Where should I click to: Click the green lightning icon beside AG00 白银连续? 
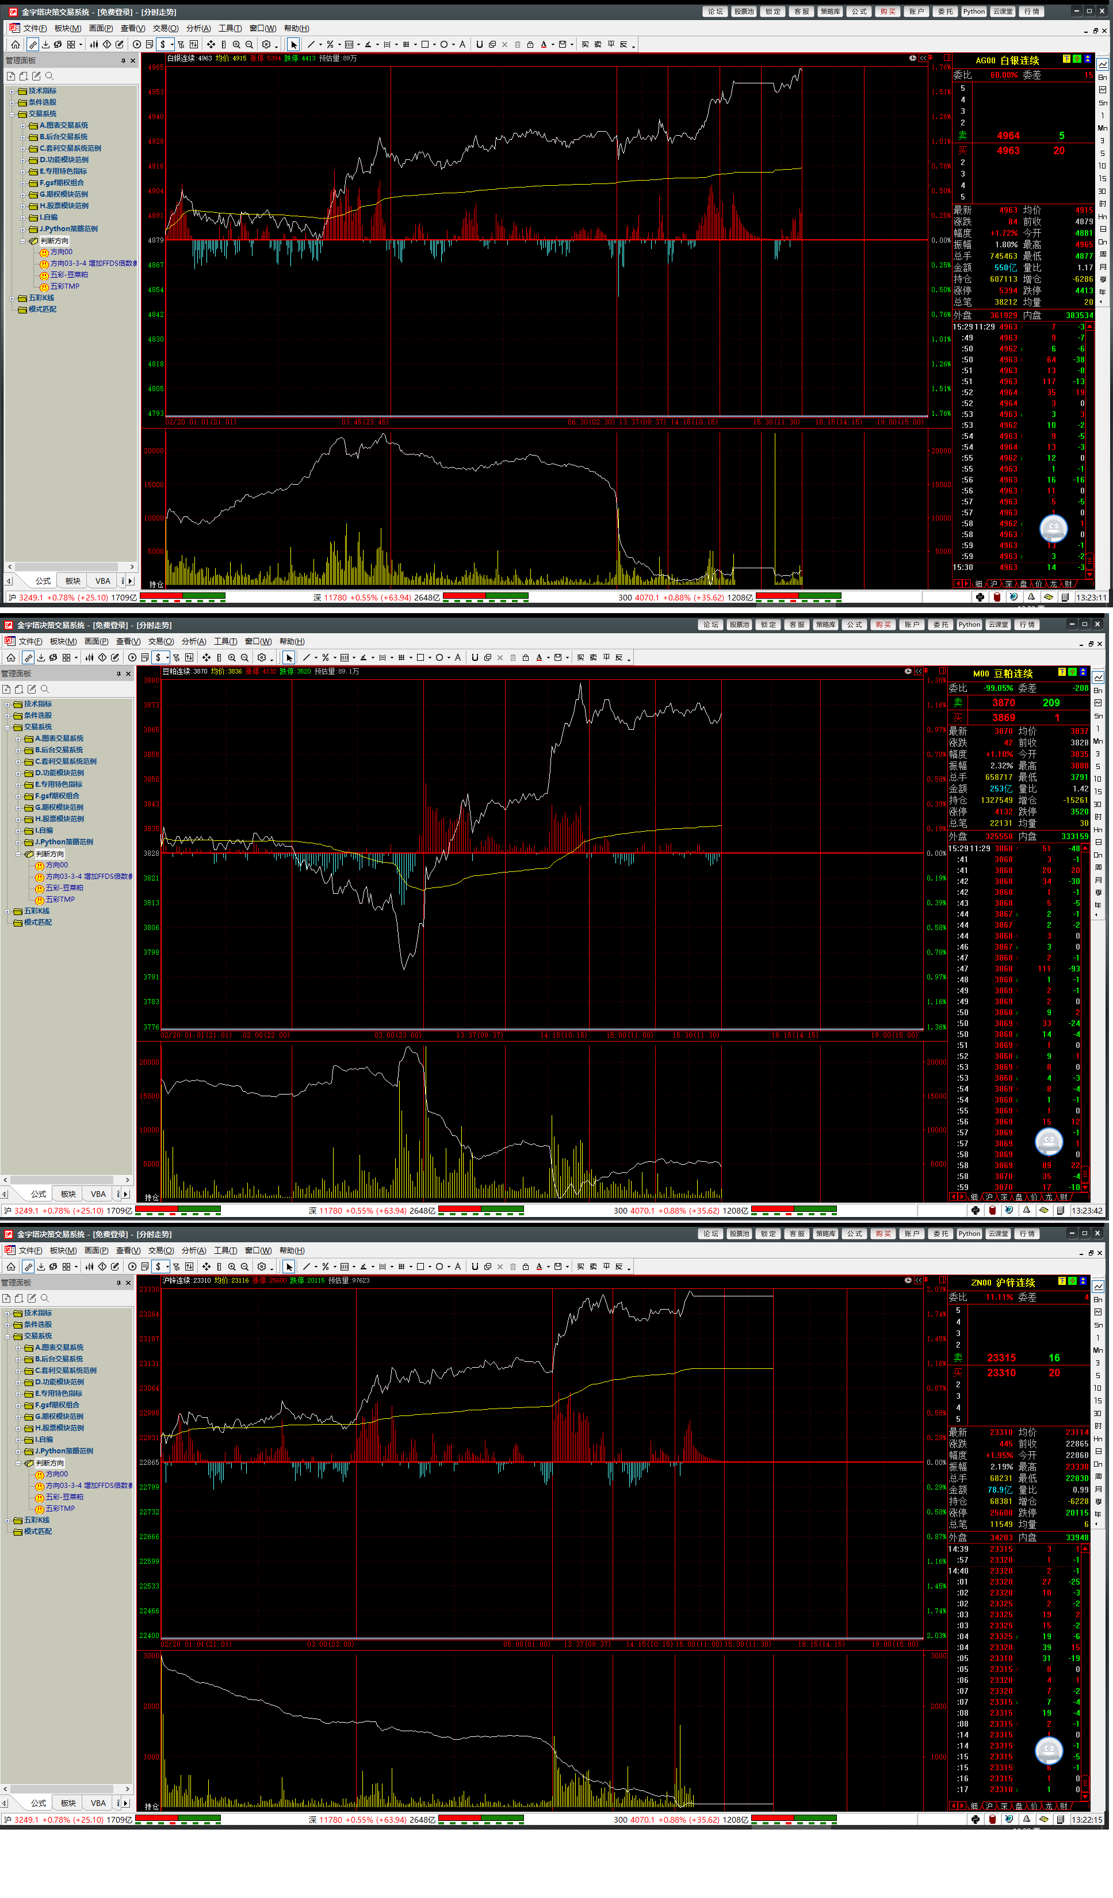click(x=1077, y=59)
